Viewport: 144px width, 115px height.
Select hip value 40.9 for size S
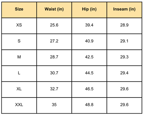click(89, 42)
